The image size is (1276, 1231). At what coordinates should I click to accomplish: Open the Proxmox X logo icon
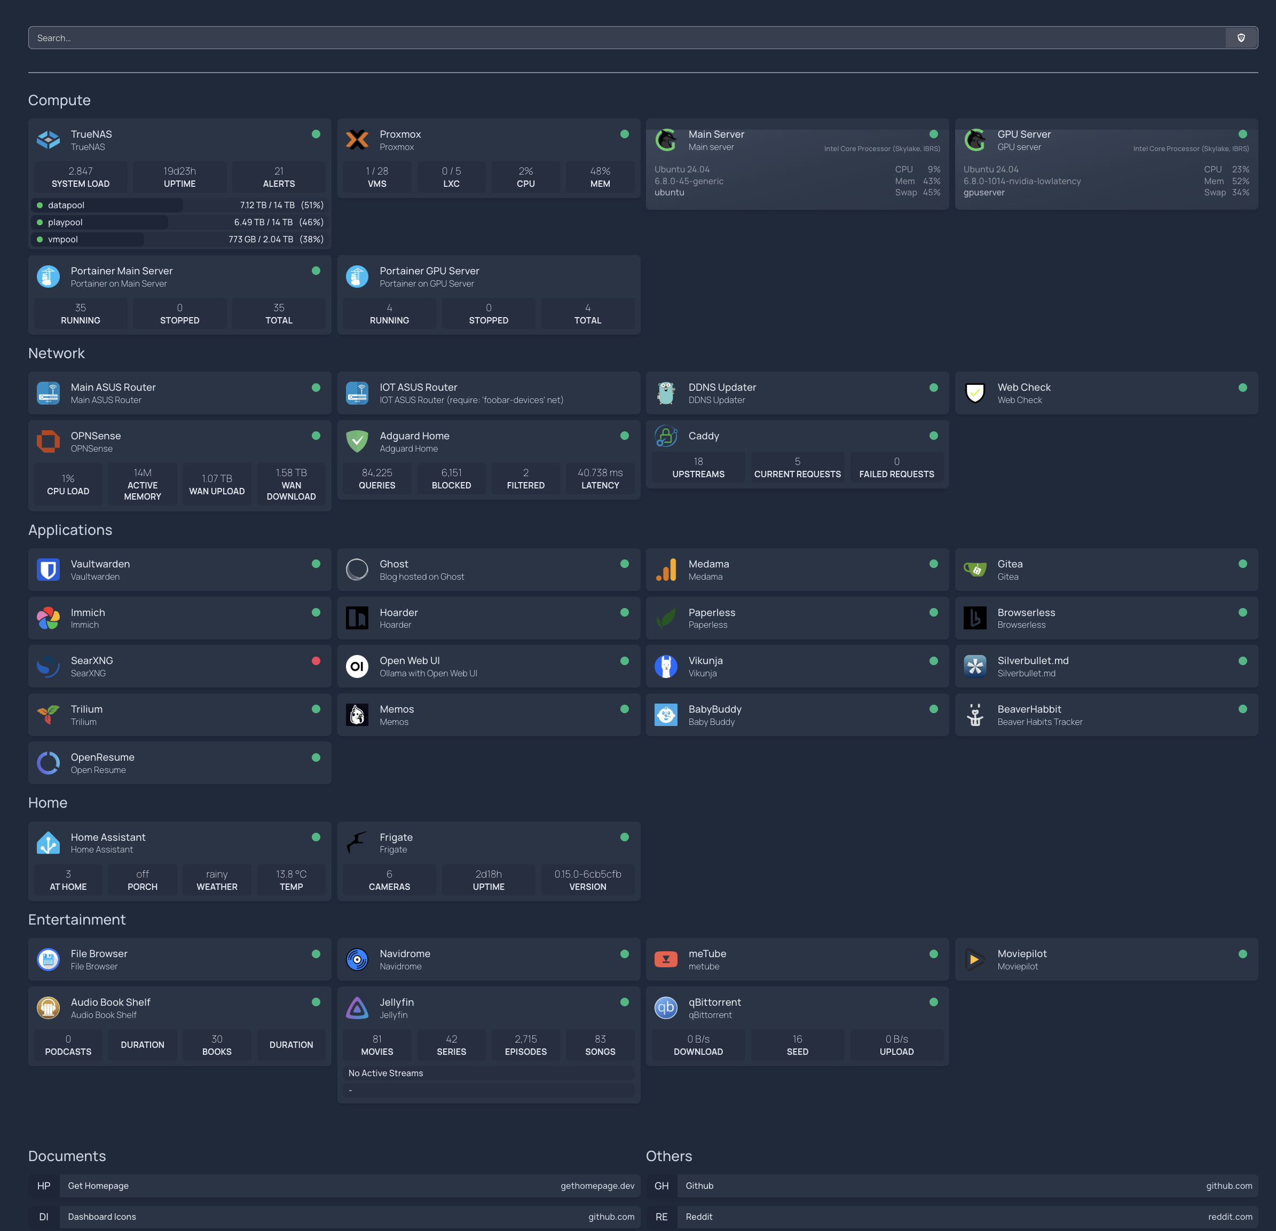pos(357,140)
